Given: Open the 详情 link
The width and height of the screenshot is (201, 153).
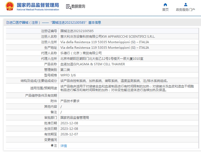Looking at the screenshot, I should 63,146.
